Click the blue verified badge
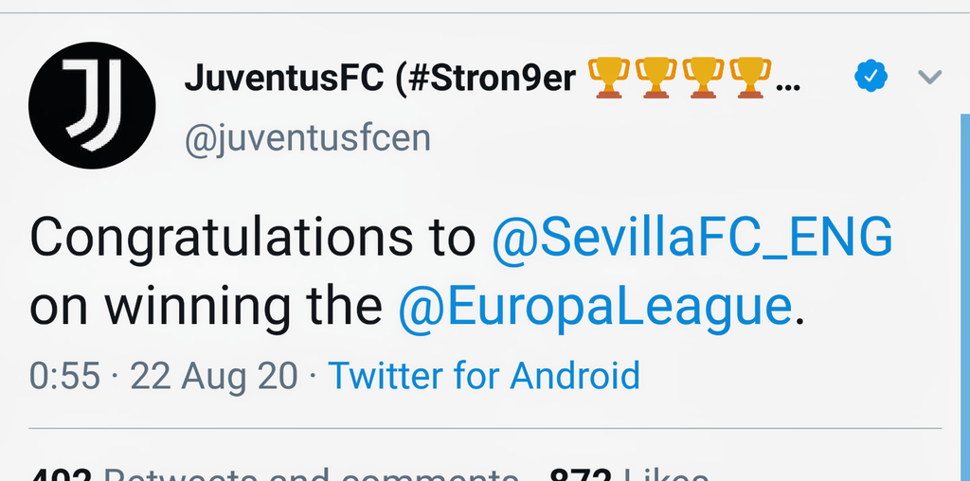The image size is (970, 481). [871, 76]
